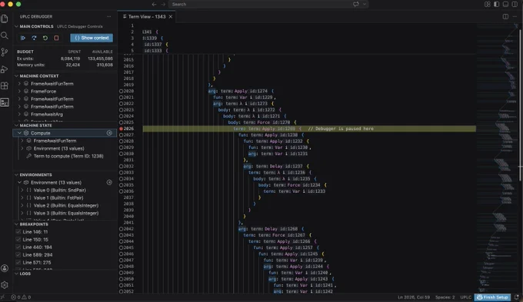Image resolution: width=523 pixels, height=302 pixels.
Task: Open Source Control view in activity bar
Action: [5, 52]
